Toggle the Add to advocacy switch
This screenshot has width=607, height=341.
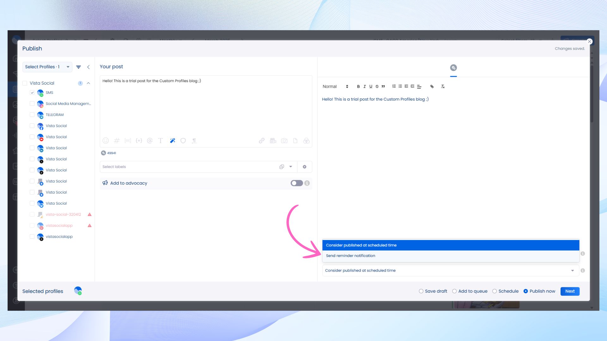pos(297,183)
